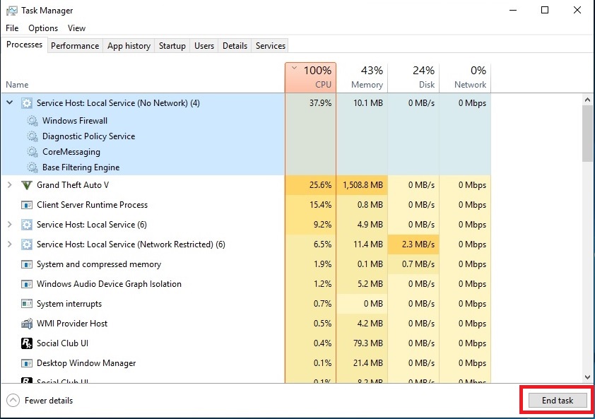Switch to the Performance tab

pos(75,46)
